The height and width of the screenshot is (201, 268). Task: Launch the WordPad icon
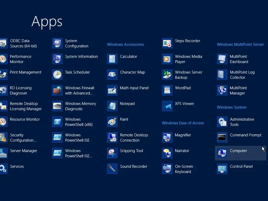pyautogui.click(x=167, y=90)
